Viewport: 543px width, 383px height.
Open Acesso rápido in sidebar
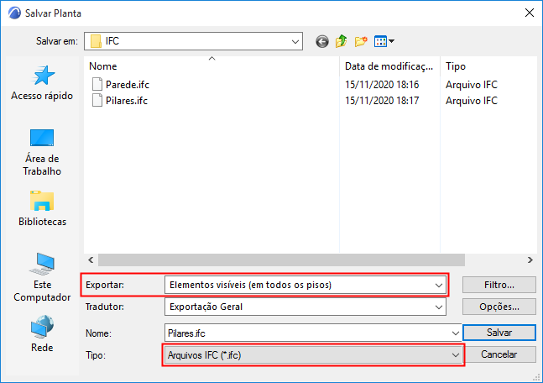[x=42, y=84]
